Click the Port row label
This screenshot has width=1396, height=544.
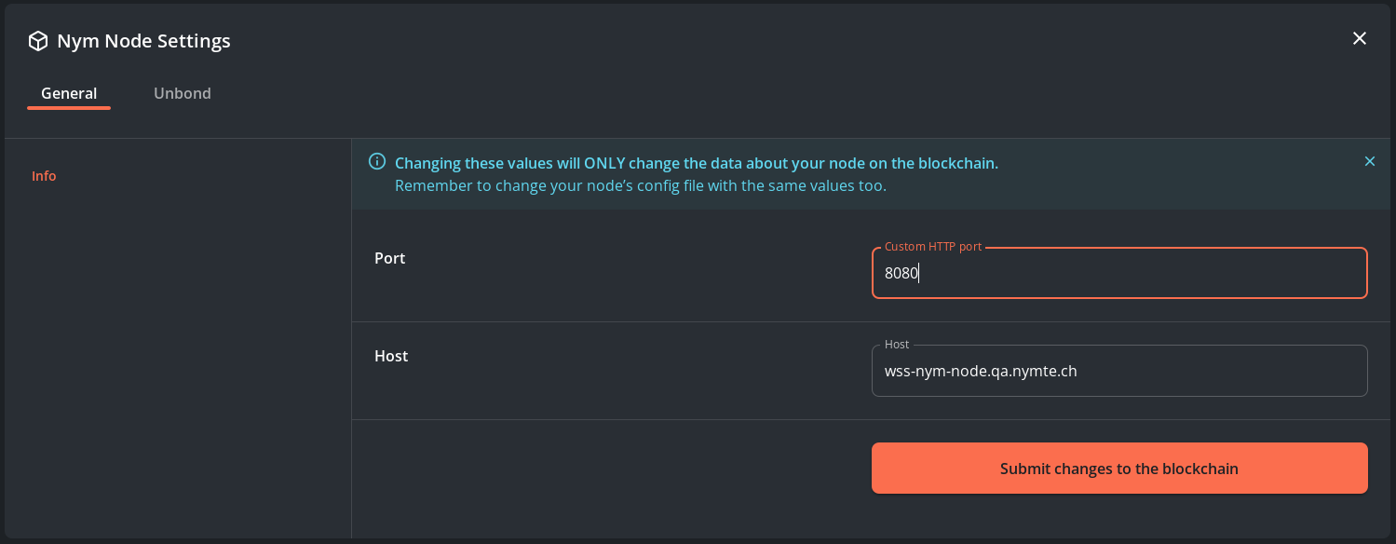point(390,258)
